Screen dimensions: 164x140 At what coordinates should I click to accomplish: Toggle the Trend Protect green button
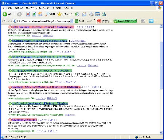(125, 21)
